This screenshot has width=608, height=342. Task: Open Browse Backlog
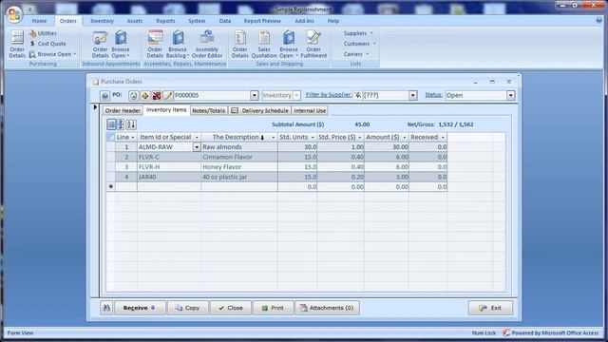178,45
